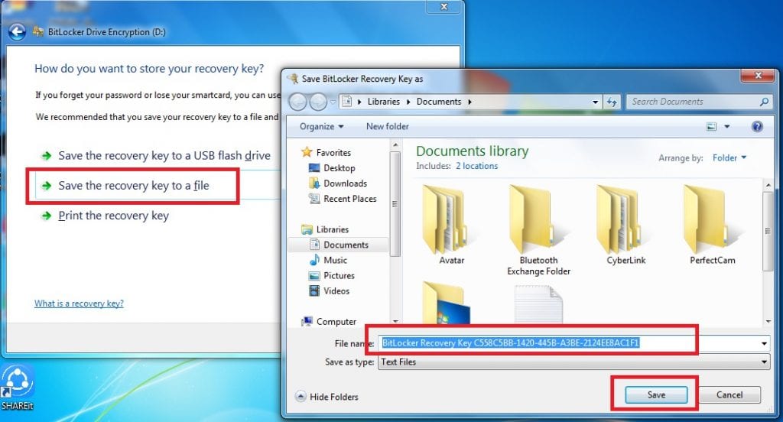This screenshot has height=422, width=783.
Task: Open the views dropdown arrow
Action: pos(726,127)
